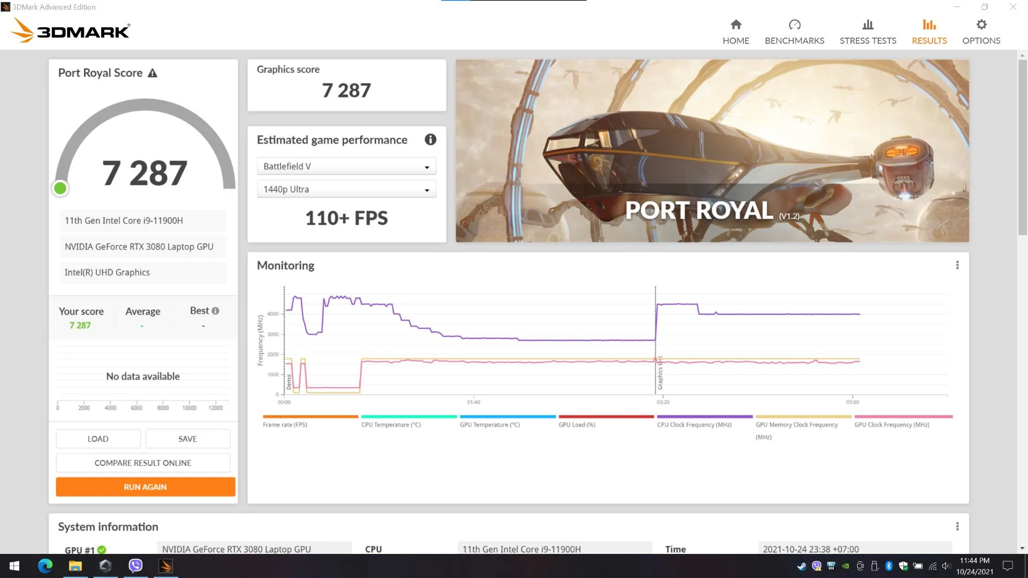This screenshot has width=1028, height=578.
Task: Click the 3DMark taskbar icon
Action: pos(165,566)
